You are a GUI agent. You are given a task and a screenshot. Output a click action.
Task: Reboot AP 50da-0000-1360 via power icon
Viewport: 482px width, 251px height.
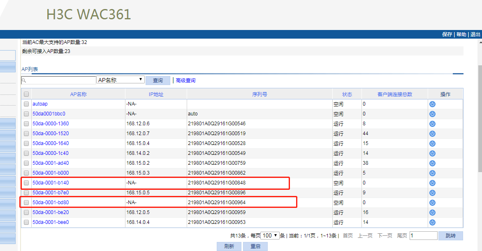tap(432, 124)
